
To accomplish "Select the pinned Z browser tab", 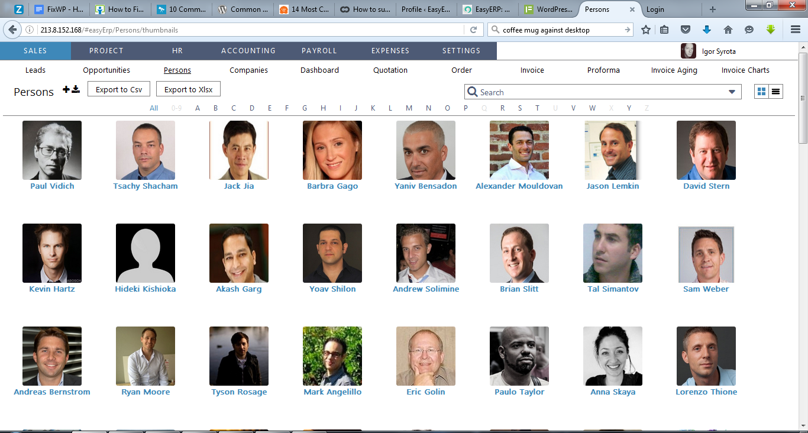I will tap(18, 9).
